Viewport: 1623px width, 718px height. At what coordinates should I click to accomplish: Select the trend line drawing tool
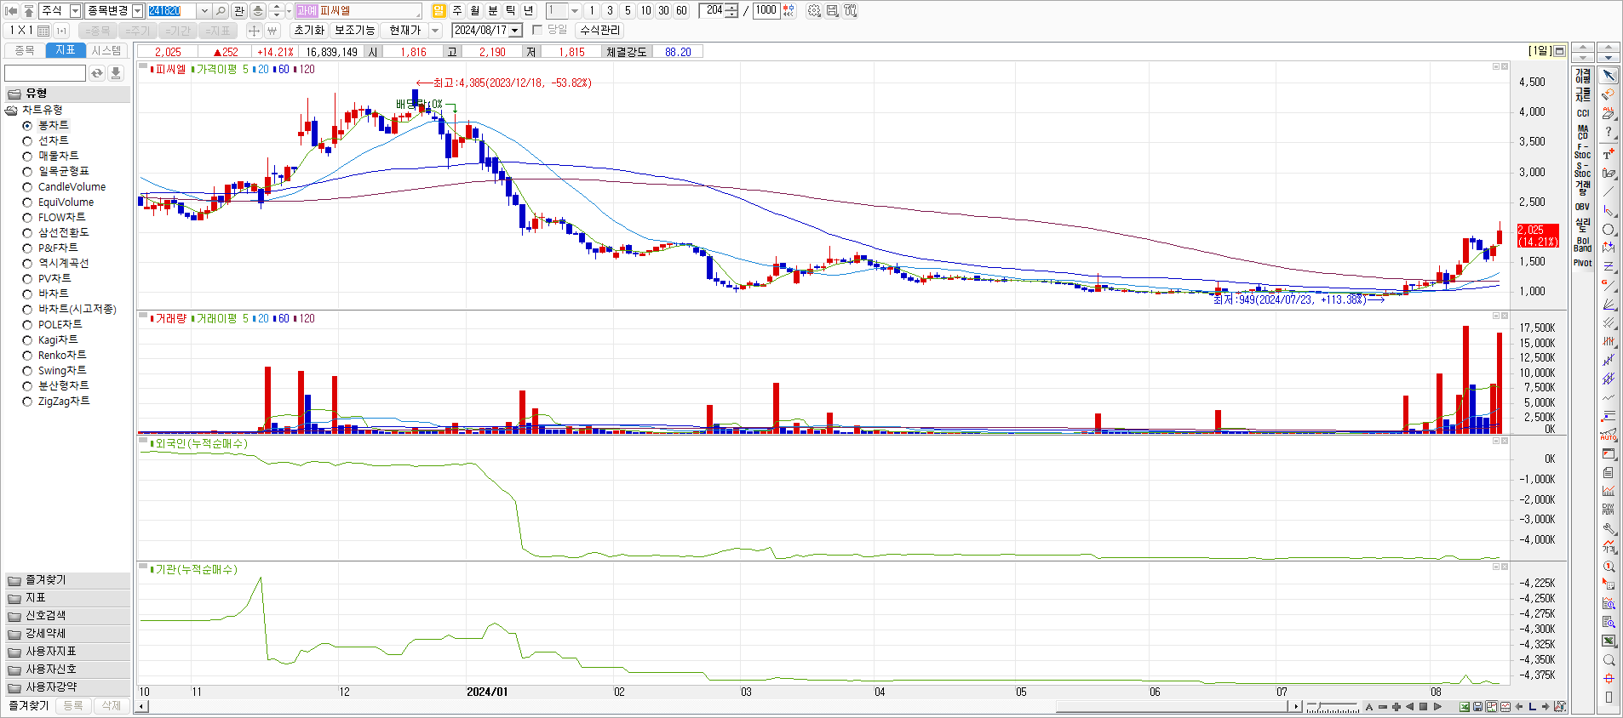click(x=1609, y=191)
